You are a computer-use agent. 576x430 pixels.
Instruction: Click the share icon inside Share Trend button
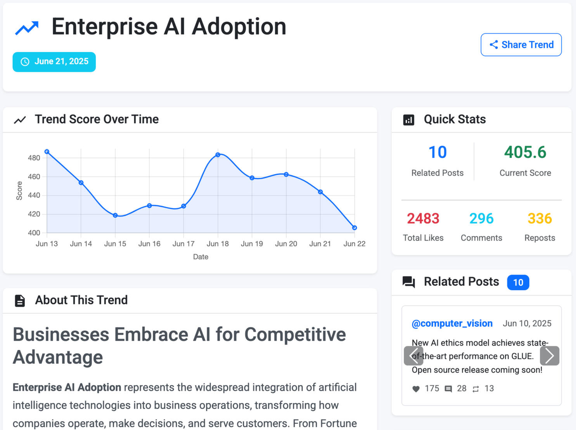point(494,45)
